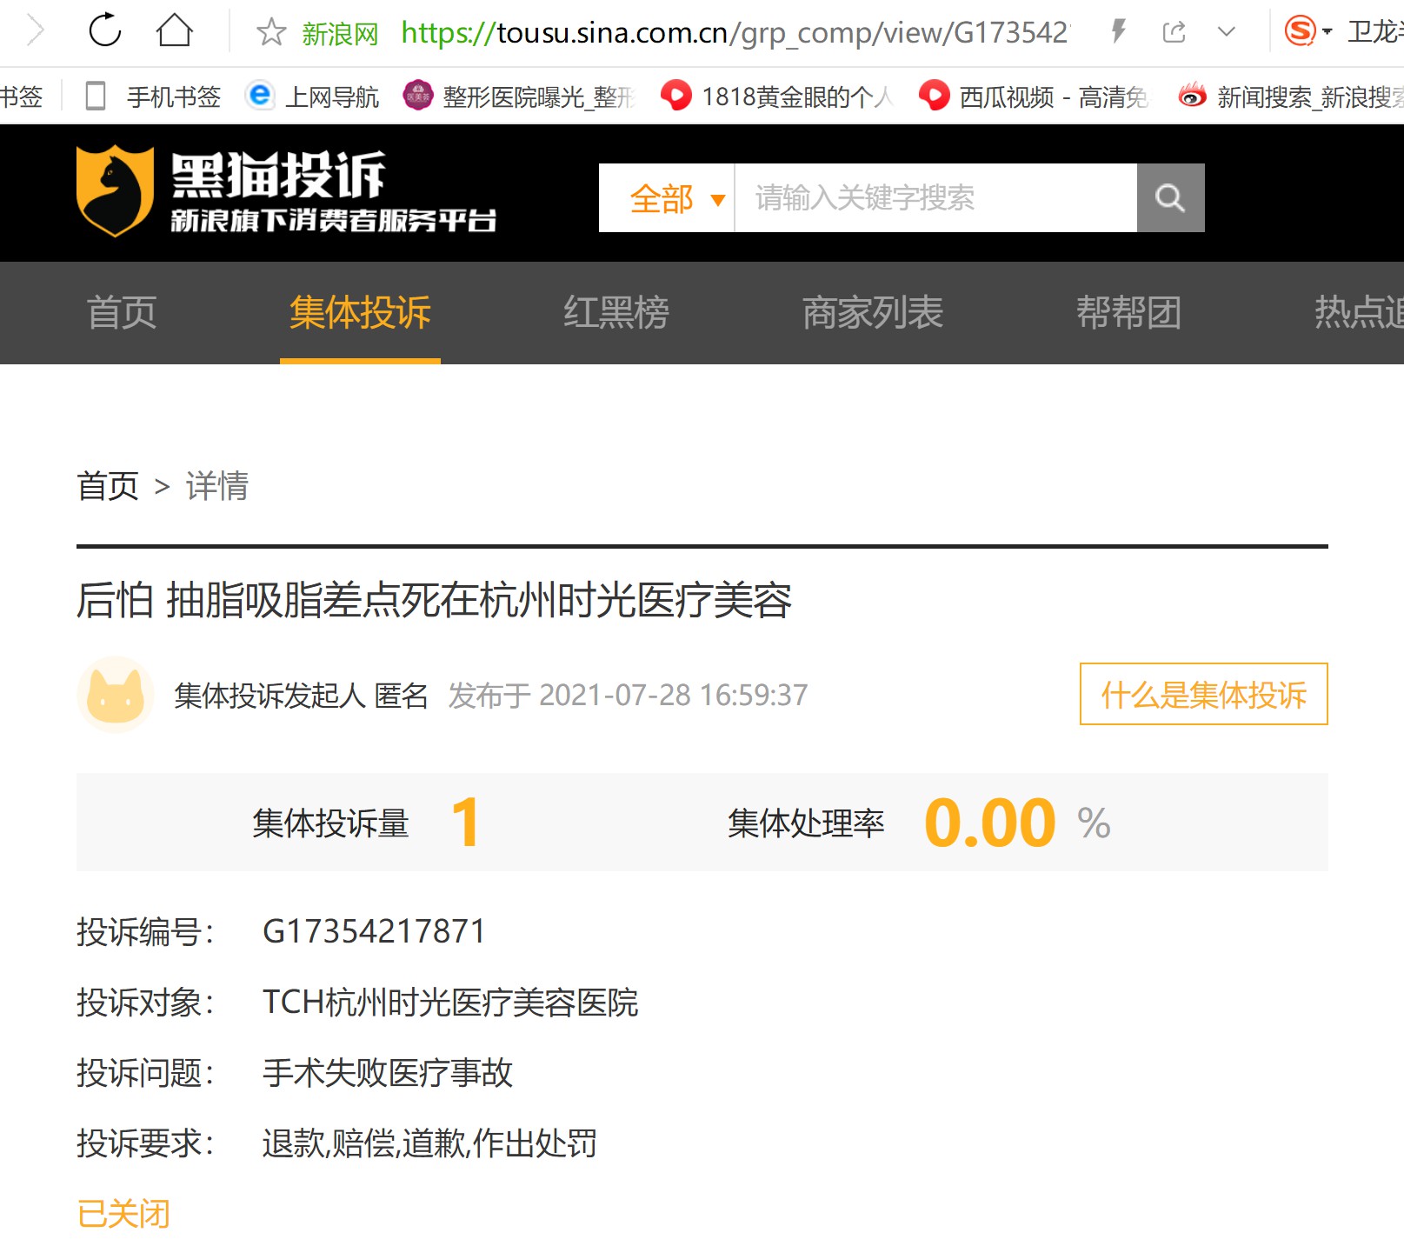
Task: Click the complaint title 后怕 抽脂吸脂
Action: pyautogui.click(x=434, y=600)
